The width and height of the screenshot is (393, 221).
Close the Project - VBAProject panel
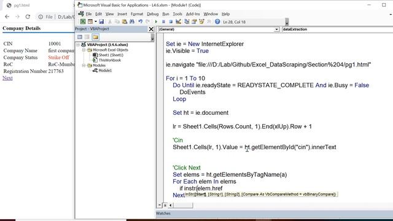(151, 29)
